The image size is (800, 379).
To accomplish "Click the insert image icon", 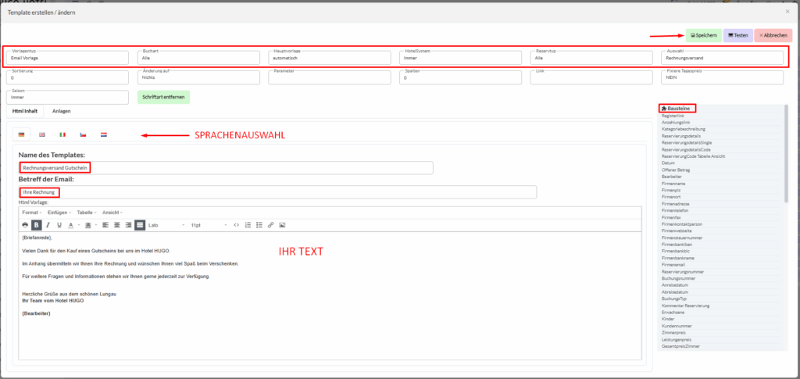I will click(282, 225).
